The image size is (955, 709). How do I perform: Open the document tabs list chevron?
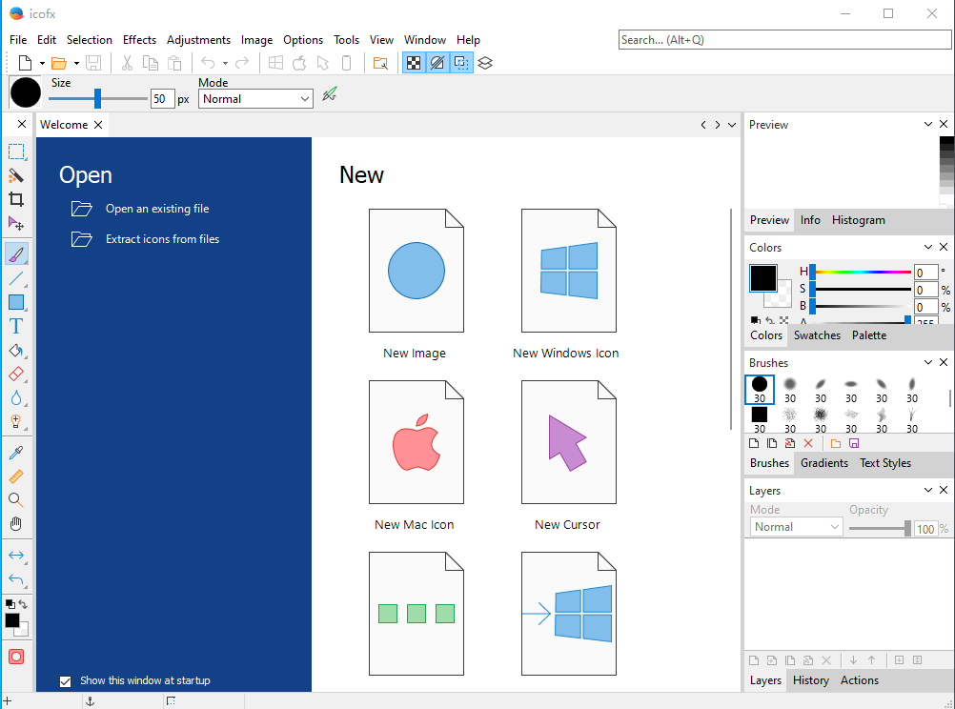(x=732, y=125)
